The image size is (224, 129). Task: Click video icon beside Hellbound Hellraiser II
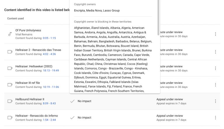click(x=10, y=101)
